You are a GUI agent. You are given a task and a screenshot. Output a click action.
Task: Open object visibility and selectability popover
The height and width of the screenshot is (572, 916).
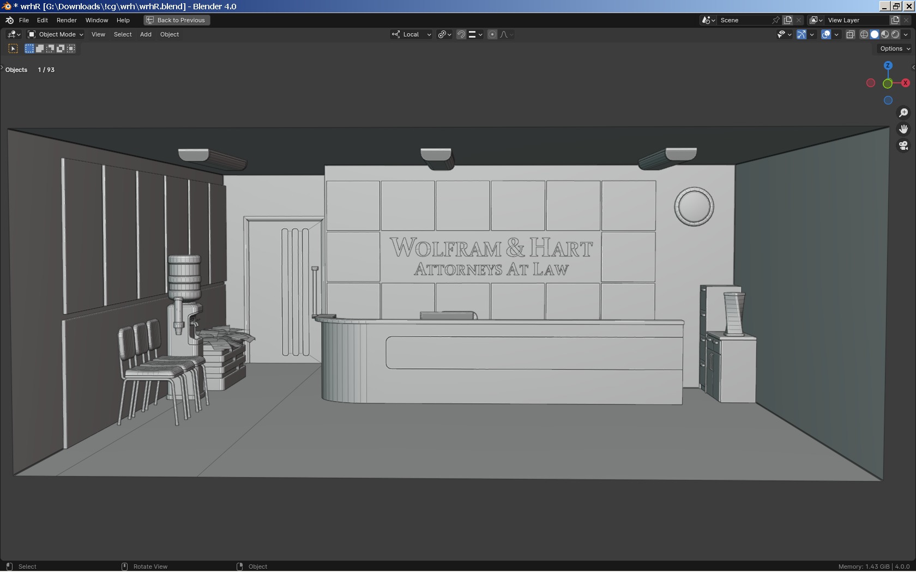point(784,34)
